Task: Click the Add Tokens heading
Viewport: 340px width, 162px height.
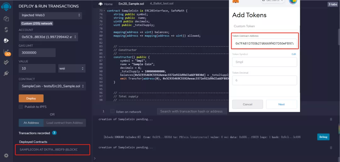Action: 249,15
